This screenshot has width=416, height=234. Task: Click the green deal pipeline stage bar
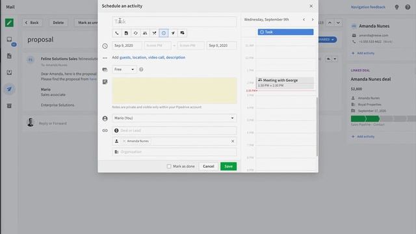point(365,118)
